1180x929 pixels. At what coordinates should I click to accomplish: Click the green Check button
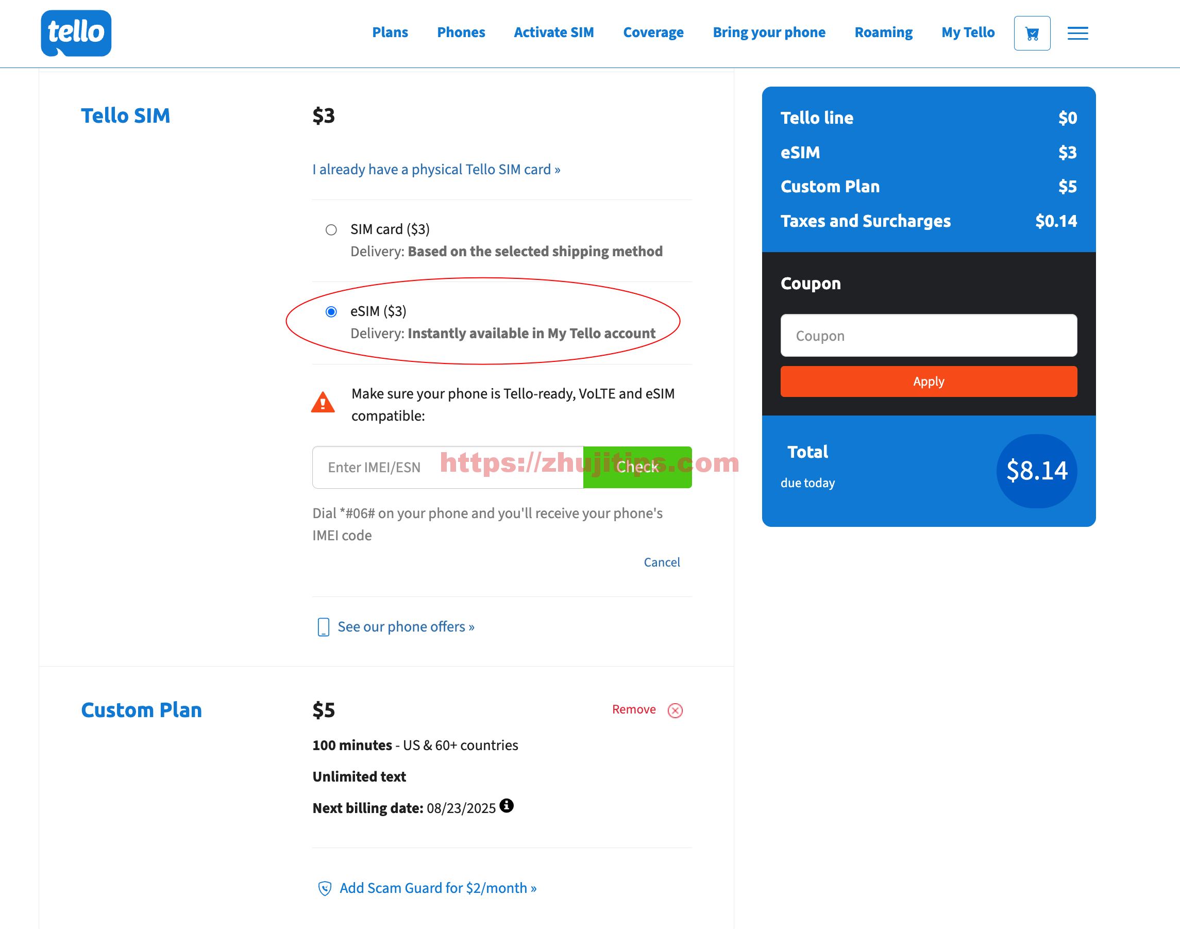click(x=637, y=467)
